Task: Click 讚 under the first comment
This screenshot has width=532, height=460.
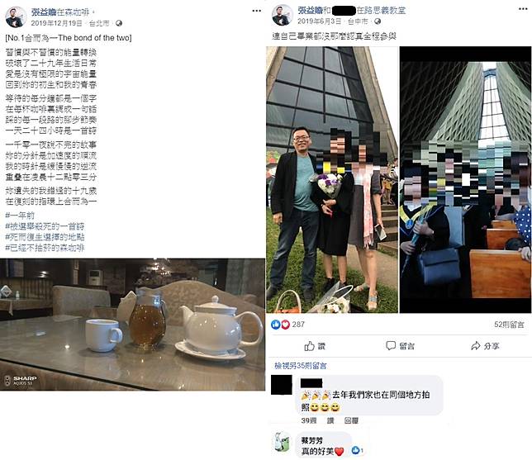Action: coord(330,420)
